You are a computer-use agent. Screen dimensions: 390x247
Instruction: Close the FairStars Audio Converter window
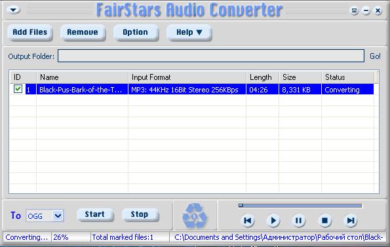point(378,10)
